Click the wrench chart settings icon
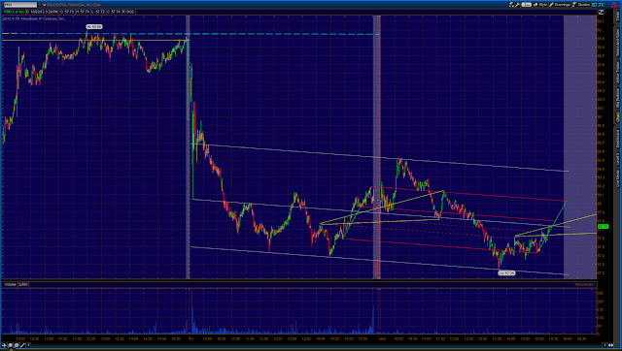 point(518,5)
